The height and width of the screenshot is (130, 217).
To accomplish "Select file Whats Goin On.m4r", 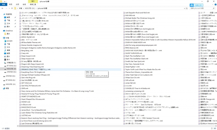I will [x=132, y=78].
